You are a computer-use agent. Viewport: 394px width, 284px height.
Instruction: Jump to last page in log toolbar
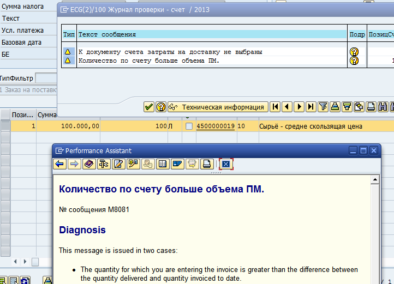(x=311, y=107)
